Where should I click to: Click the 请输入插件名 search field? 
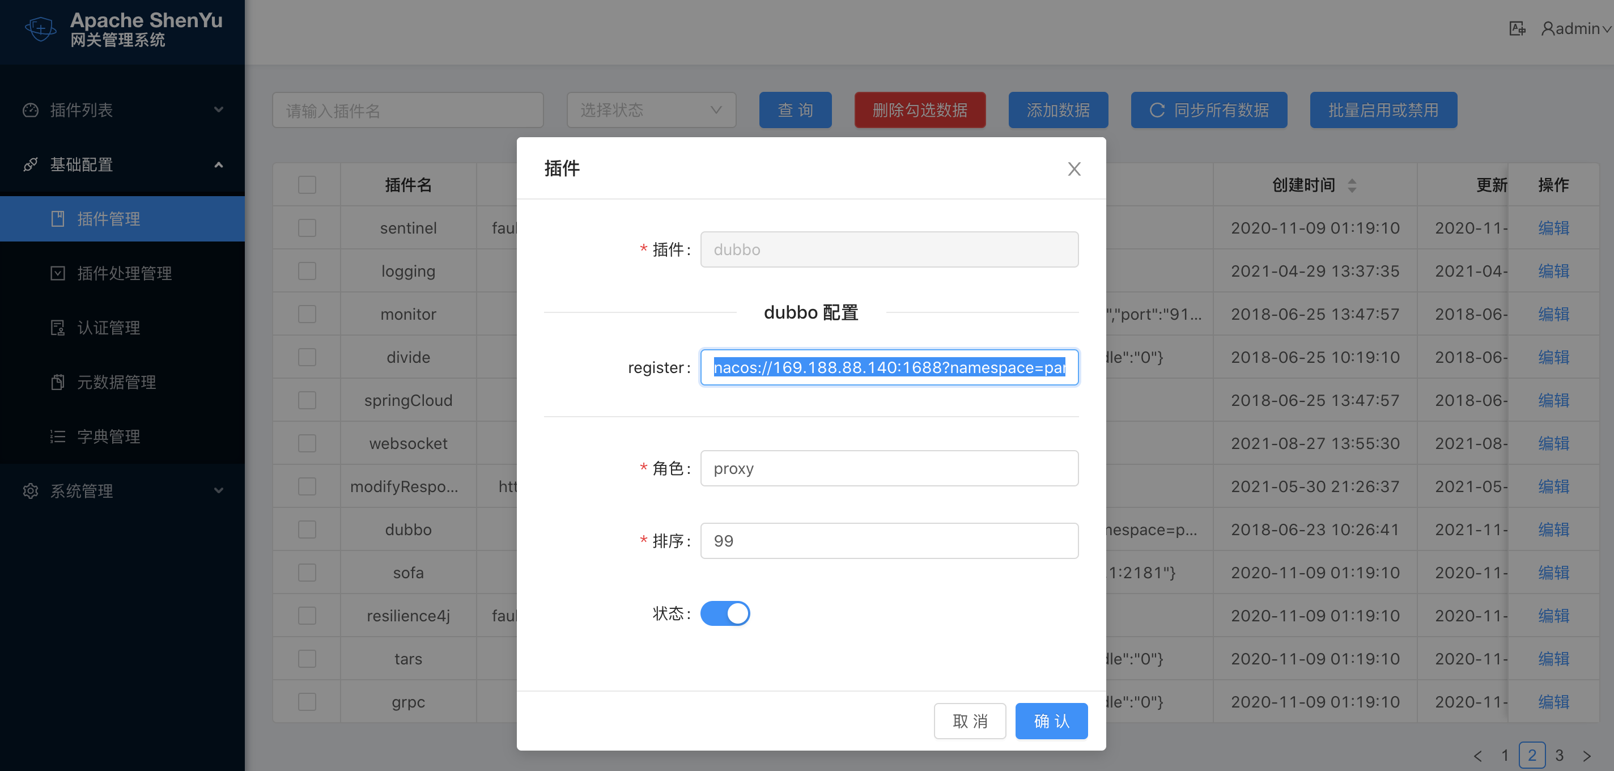408,111
